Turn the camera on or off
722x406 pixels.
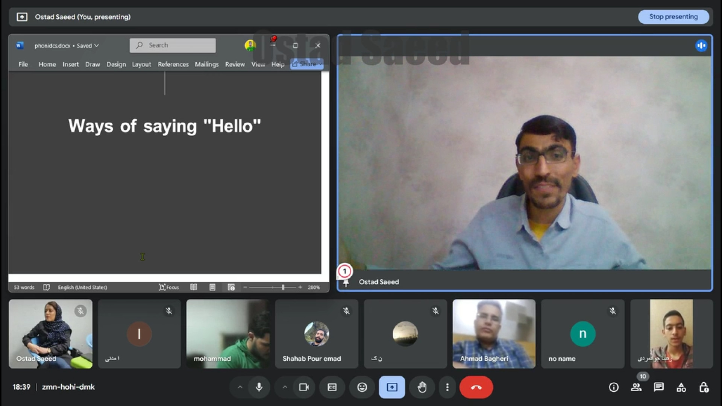(304, 387)
